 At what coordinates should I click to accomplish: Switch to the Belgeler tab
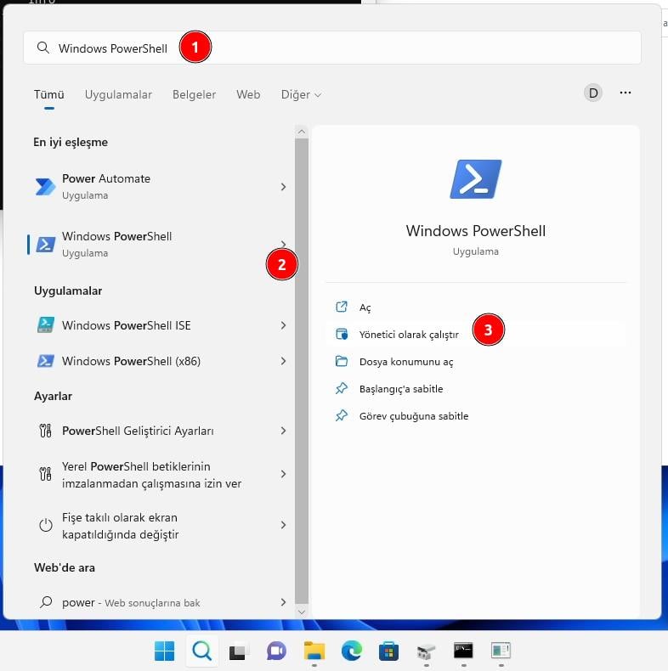pos(194,94)
